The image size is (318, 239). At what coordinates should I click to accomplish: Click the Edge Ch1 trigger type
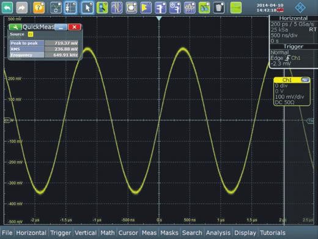pos(286,58)
